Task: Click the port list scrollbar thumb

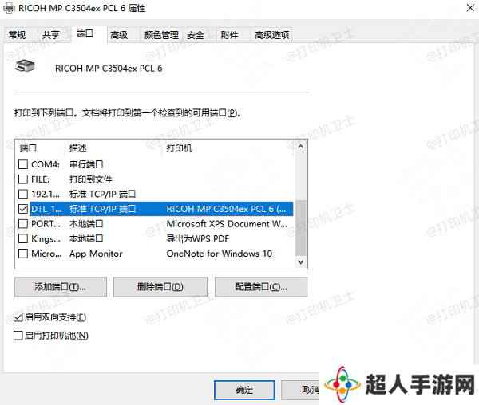Action: 301,228
